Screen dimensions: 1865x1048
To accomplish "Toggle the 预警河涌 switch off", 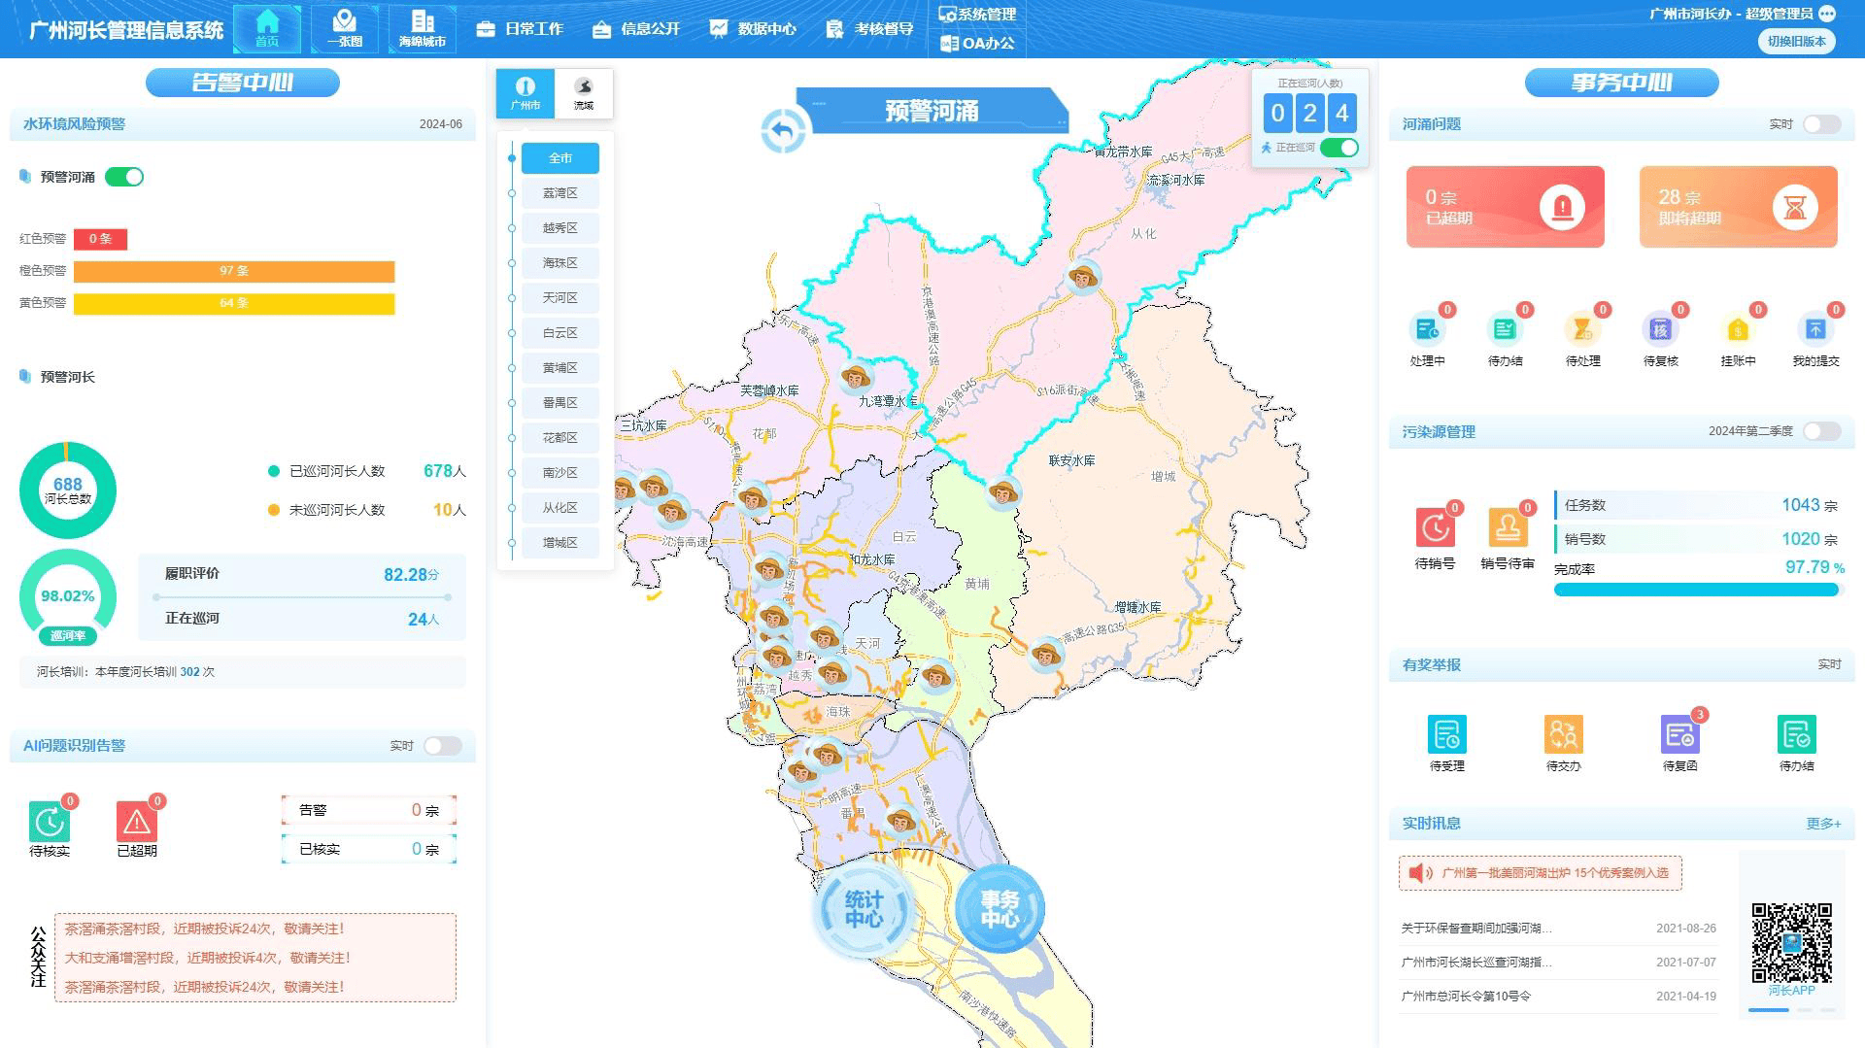I will click(124, 177).
